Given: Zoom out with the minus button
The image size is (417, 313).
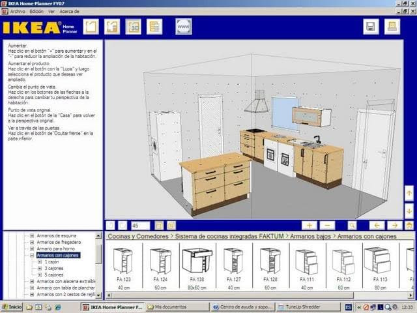Looking at the screenshot, I should tap(327, 226).
